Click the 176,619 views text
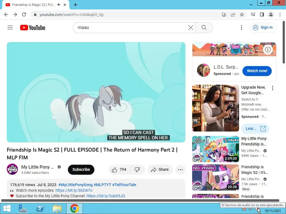 pyautogui.click(x=23, y=185)
